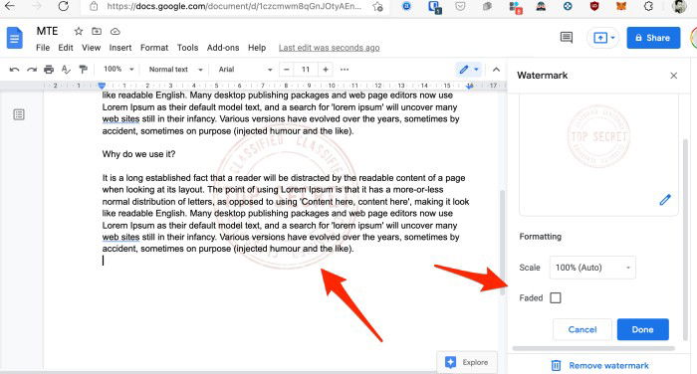This screenshot has width=697, height=374.
Task: Toggle the Faded checkbox
Action: point(556,297)
